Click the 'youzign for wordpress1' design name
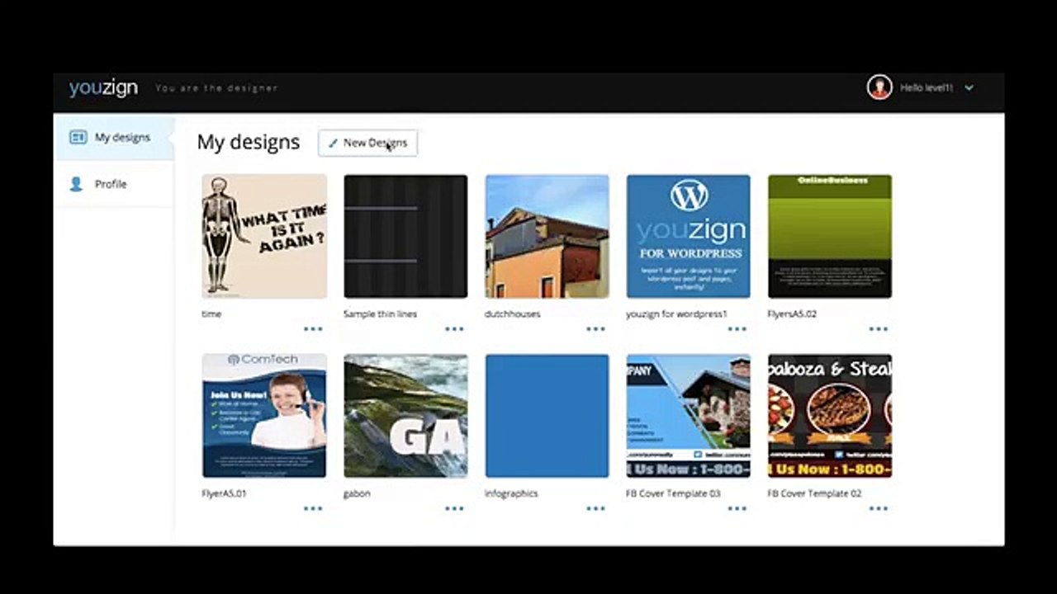Viewport: 1057px width, 594px height. click(676, 314)
